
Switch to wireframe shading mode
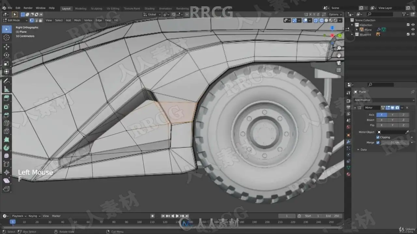pyautogui.click(x=322, y=20)
